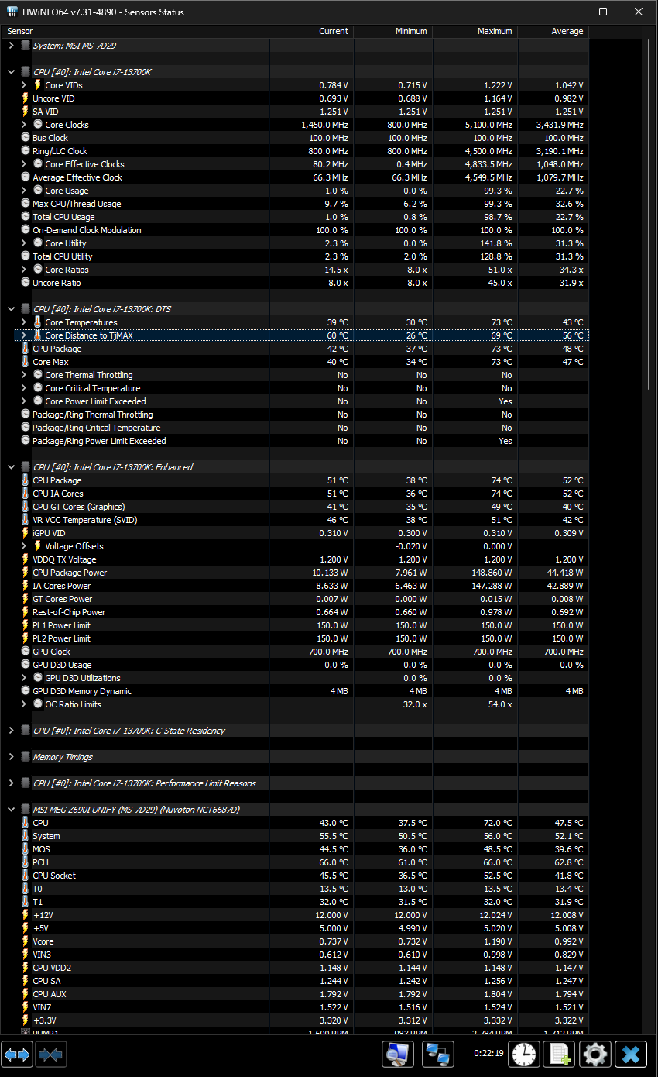This screenshot has width=658, height=1077.
Task: Open sensor settings gear icon
Action: click(595, 1055)
